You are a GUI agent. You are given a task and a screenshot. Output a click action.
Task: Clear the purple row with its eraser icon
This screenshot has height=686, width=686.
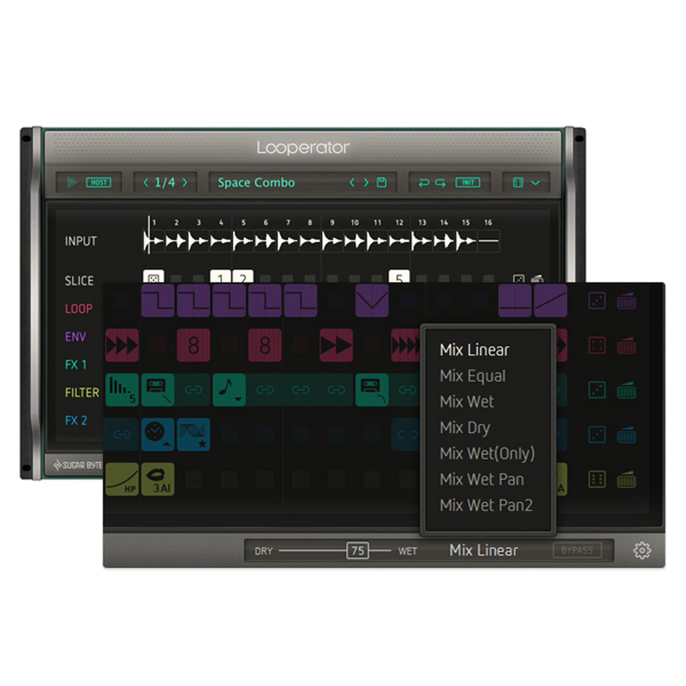click(626, 301)
